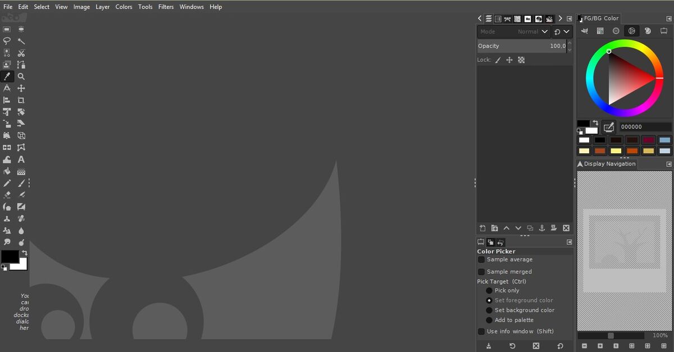The image size is (674, 352).
Task: Pick the Paintbrush tool
Action: point(21,183)
